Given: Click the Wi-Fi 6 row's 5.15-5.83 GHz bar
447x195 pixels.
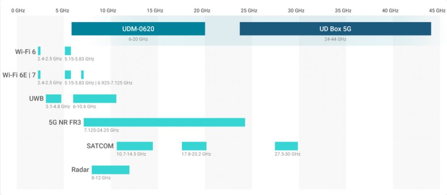Looking at the screenshot, I should pyautogui.click(x=68, y=51).
